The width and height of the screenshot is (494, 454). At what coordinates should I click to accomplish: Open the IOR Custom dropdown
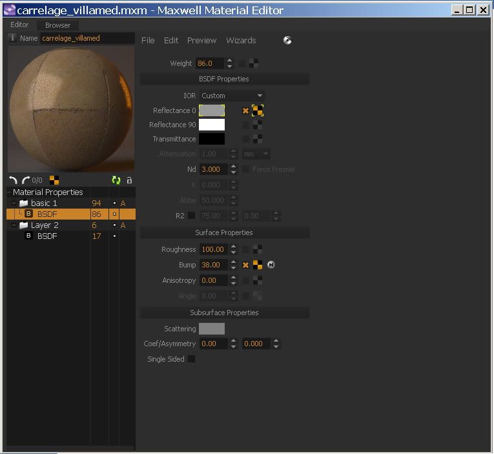pos(232,96)
